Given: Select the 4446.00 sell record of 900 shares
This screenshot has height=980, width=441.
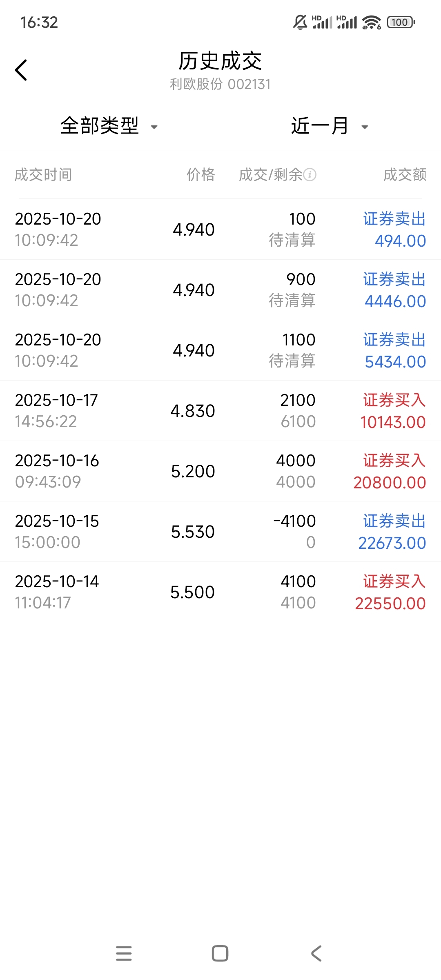Looking at the screenshot, I should [x=220, y=290].
